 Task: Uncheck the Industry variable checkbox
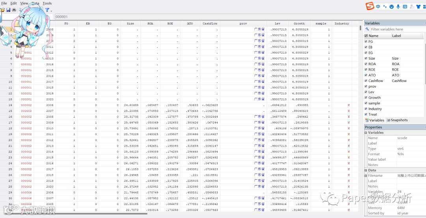[366, 109]
